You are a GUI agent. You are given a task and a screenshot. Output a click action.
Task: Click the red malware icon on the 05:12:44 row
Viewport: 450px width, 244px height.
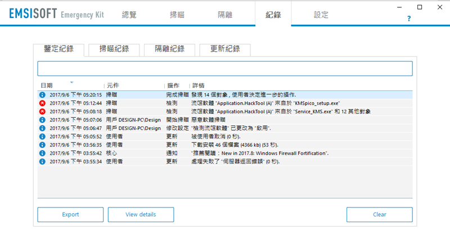click(42, 103)
